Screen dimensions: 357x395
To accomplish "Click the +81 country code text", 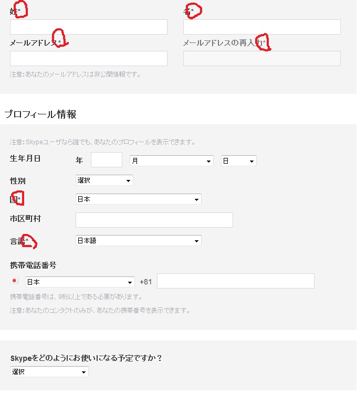I will click(146, 282).
